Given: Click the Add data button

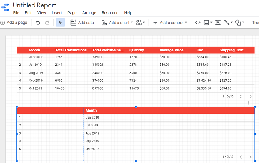Looking at the screenshot, I should (82, 23).
